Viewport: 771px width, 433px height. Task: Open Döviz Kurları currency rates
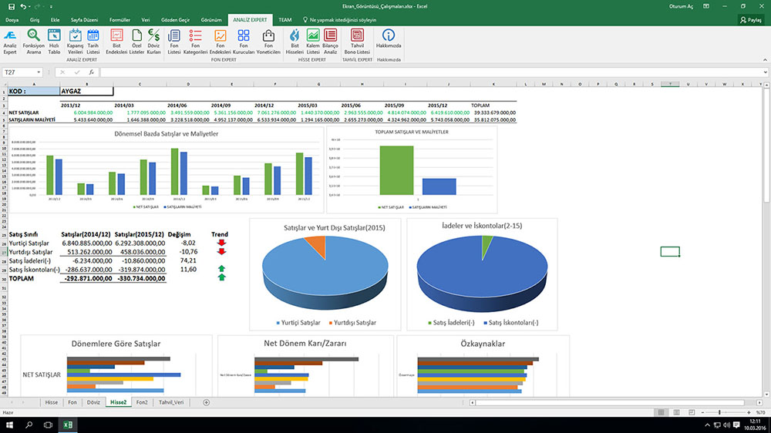pyautogui.click(x=154, y=42)
